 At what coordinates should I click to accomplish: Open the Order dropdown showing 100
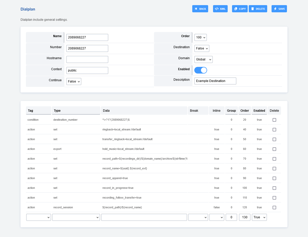tap(200, 37)
